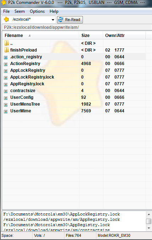Open the Help menu
The image size is (152, 240).
click(x=54, y=11)
